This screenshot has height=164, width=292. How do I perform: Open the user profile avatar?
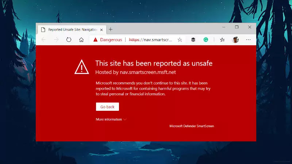click(235, 40)
